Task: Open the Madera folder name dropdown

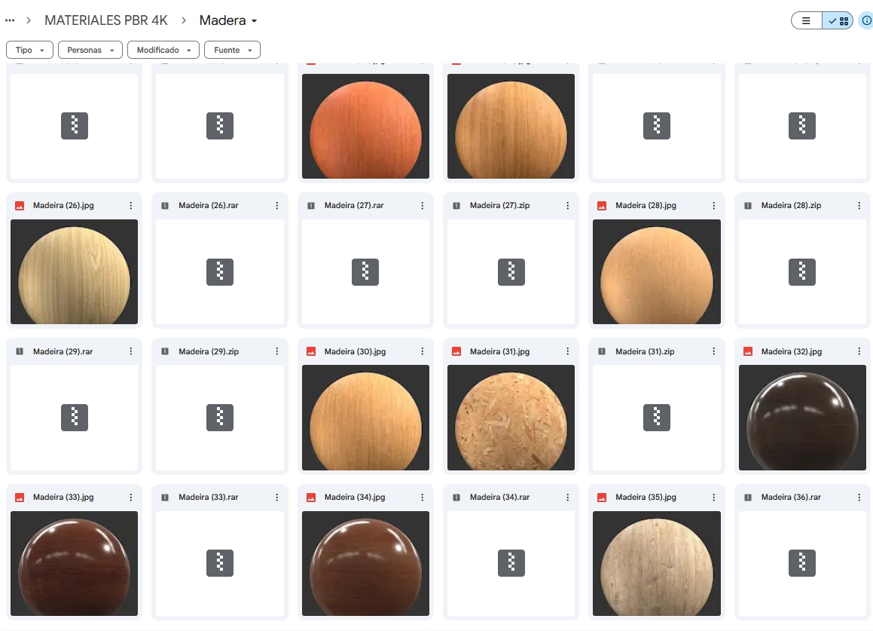Action: 227,20
